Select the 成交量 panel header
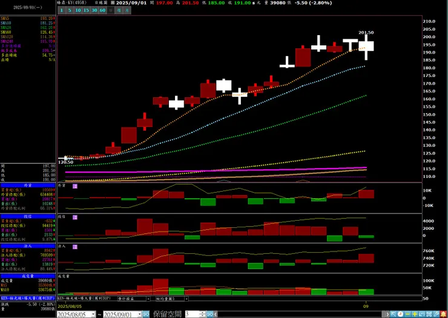The image size is (448, 318). [28, 276]
